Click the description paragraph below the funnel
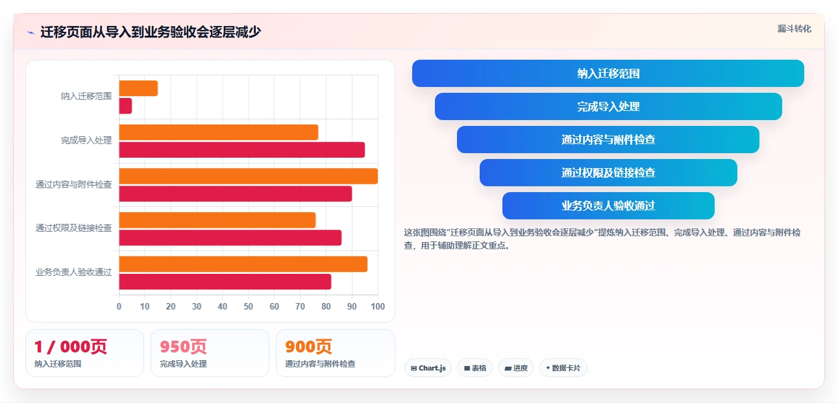Viewport: 838px width, 403px height. click(x=602, y=239)
